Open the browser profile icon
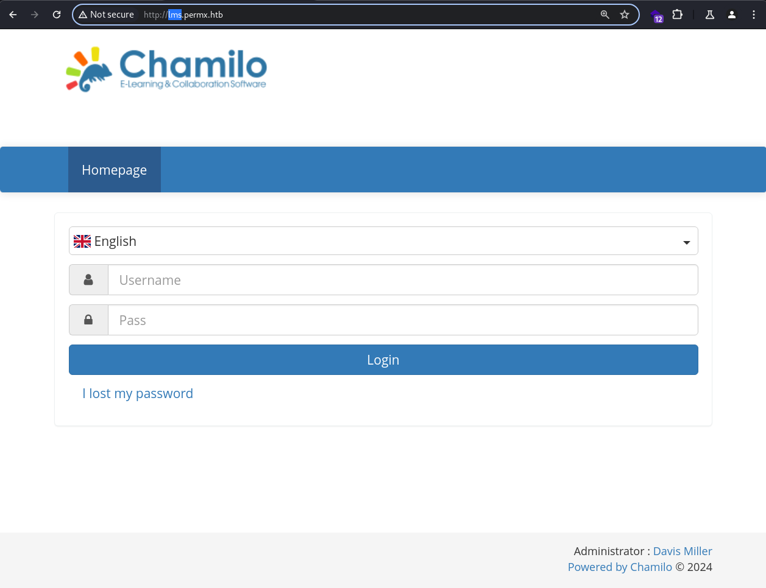Image resolution: width=766 pixels, height=588 pixels. pyautogui.click(x=732, y=15)
